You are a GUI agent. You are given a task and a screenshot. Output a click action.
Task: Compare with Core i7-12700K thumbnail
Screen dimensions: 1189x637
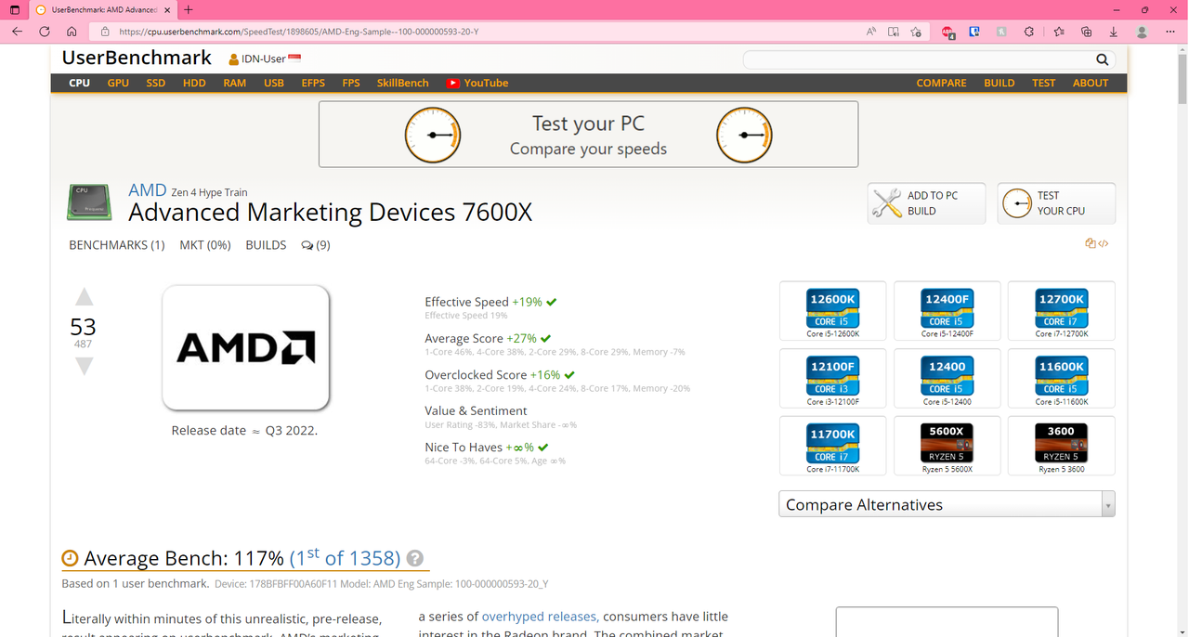[1061, 311]
